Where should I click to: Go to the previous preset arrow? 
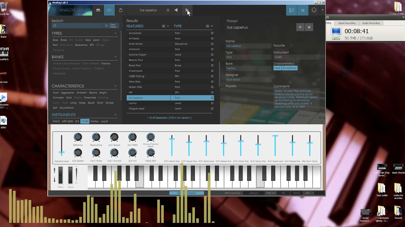tap(176, 10)
